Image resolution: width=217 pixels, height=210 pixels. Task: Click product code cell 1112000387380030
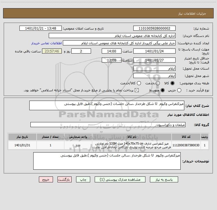186,145
